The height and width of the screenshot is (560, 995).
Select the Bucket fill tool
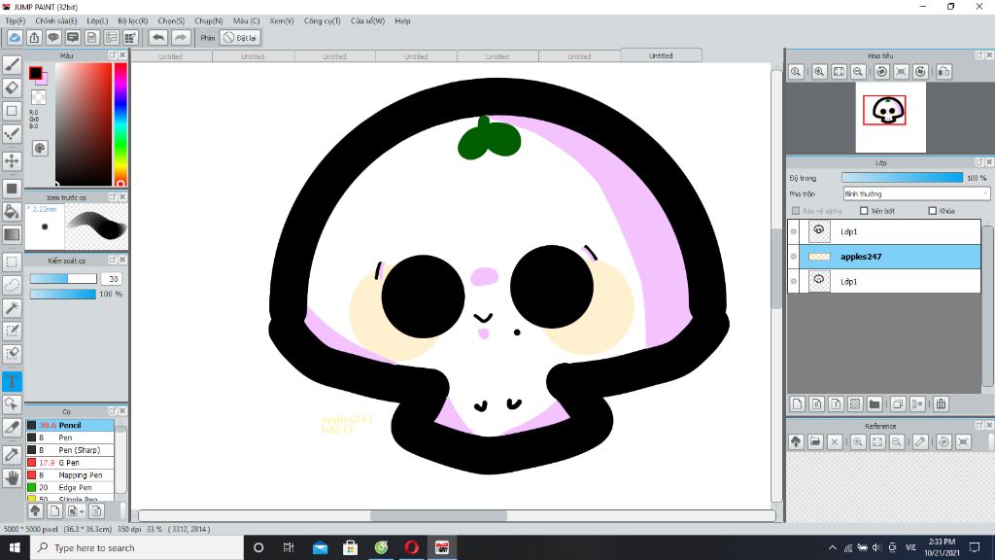coord(12,211)
